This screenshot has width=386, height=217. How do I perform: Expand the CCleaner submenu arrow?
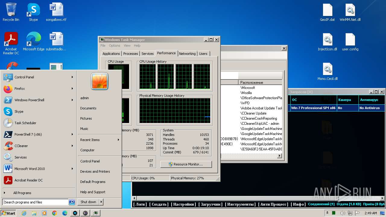tap(72, 146)
